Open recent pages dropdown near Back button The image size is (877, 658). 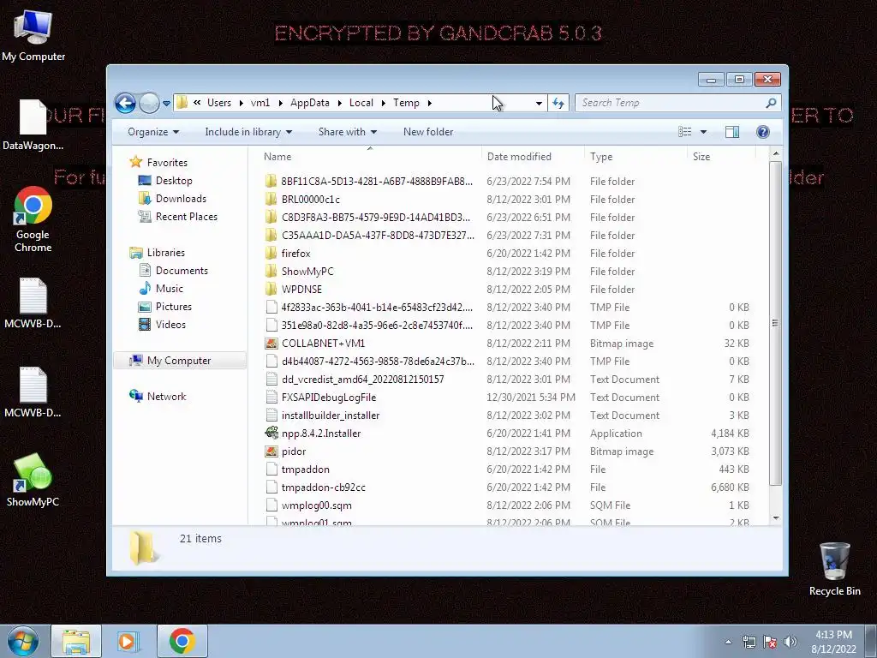(x=166, y=104)
